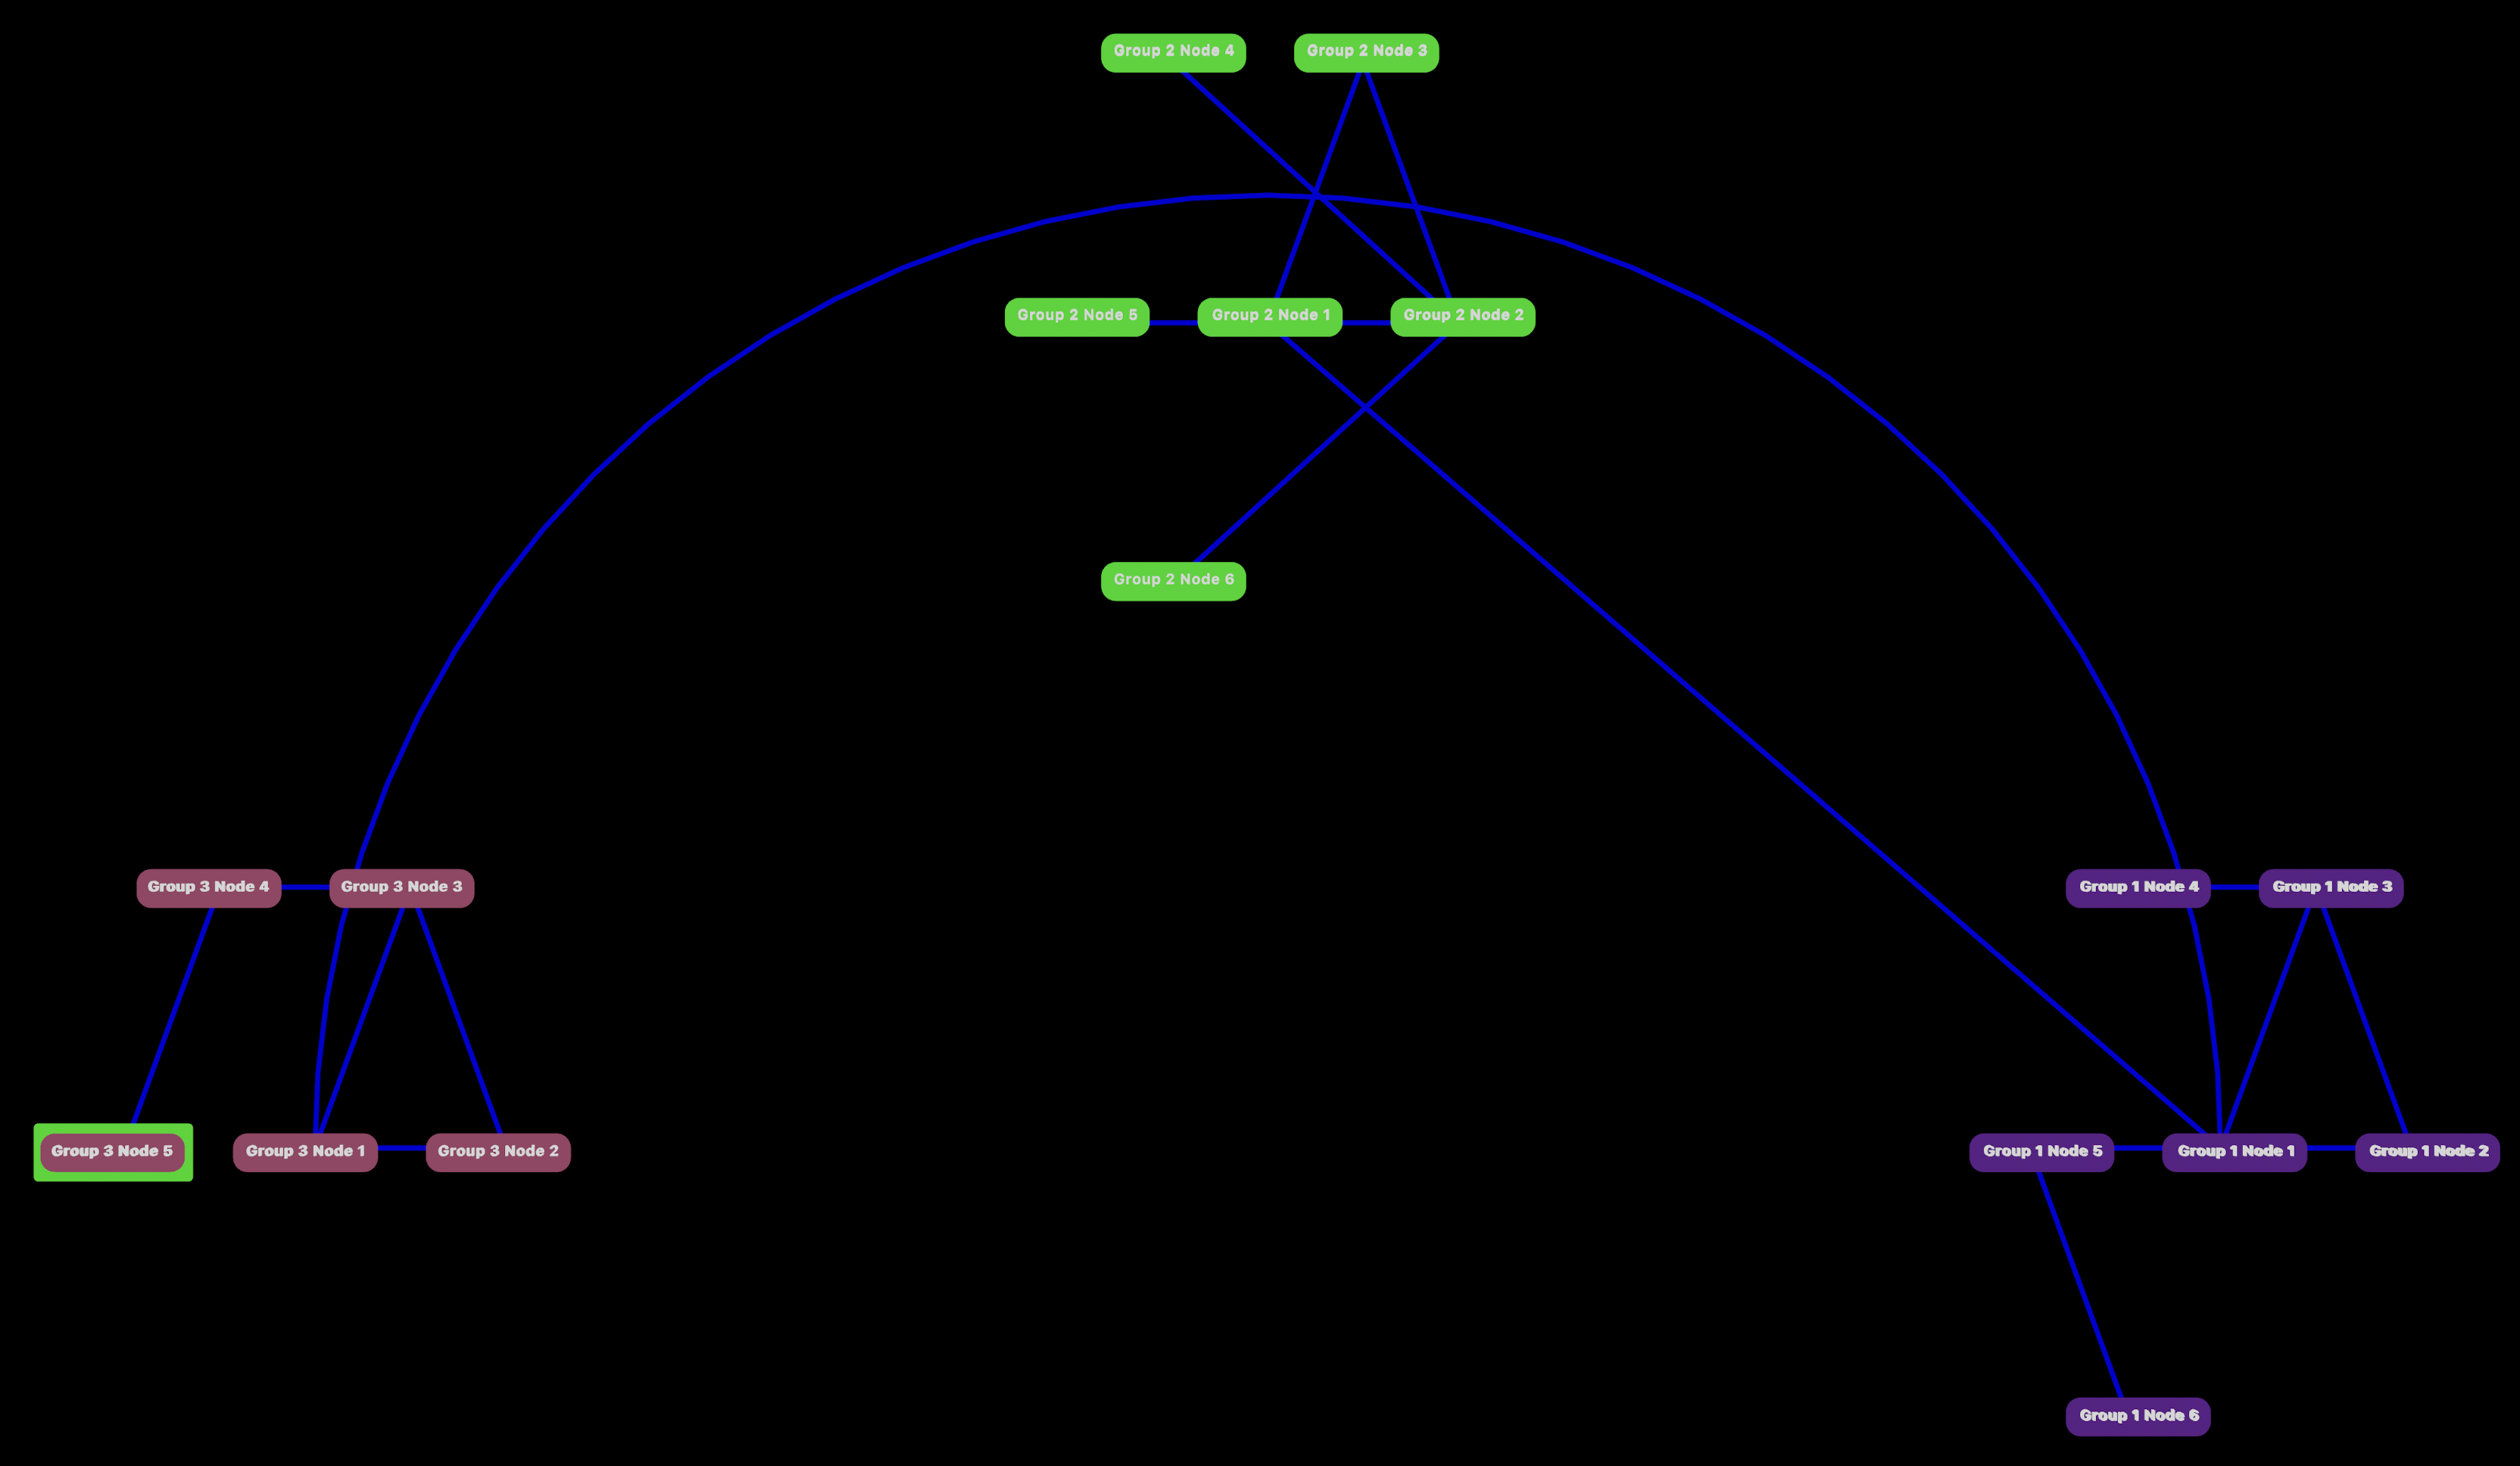The height and width of the screenshot is (1466, 2520).
Task: Toggle Group 3 Node 2 connection state
Action: pyautogui.click(x=497, y=1150)
